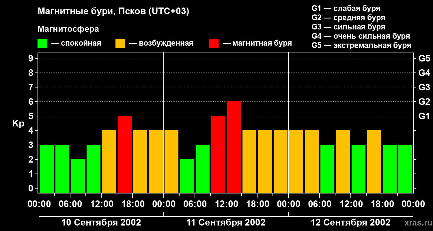433x231 pixels.
Task: Click the red 'магнитная буря' legend swatch
Action: coord(214,44)
